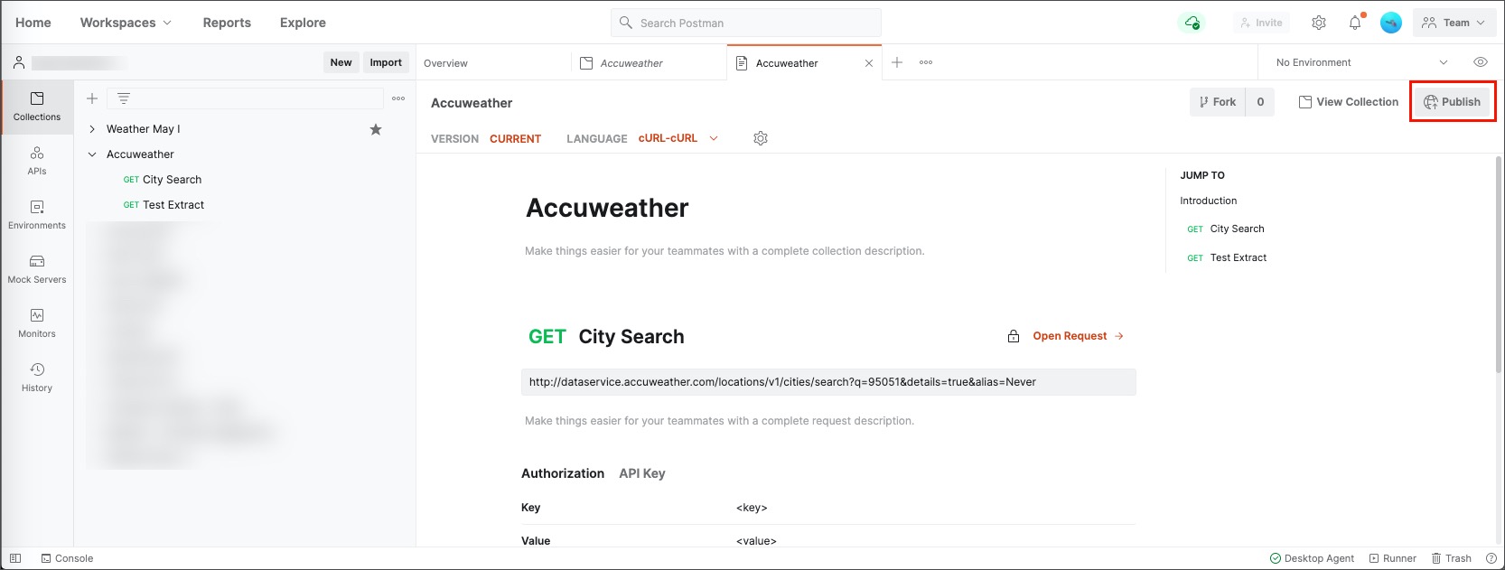
Task: Collapse the Accuweather collection
Action: tap(92, 154)
